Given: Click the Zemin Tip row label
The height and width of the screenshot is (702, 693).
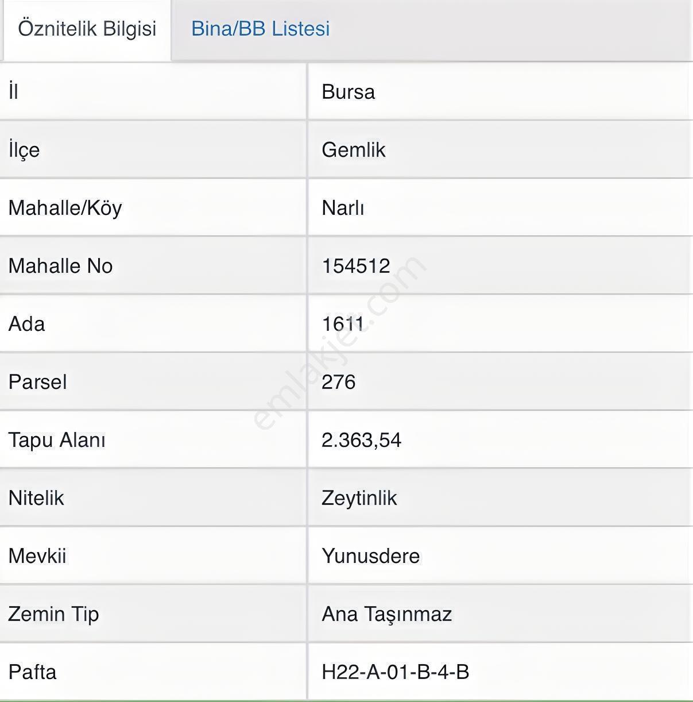Looking at the screenshot, I should click(53, 614).
